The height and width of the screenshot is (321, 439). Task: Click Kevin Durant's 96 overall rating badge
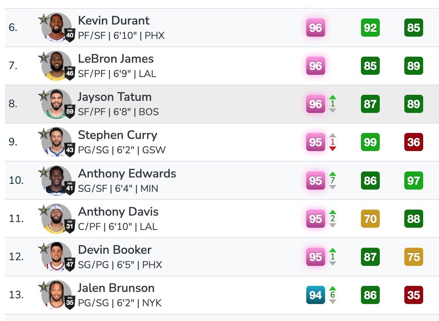(x=316, y=28)
